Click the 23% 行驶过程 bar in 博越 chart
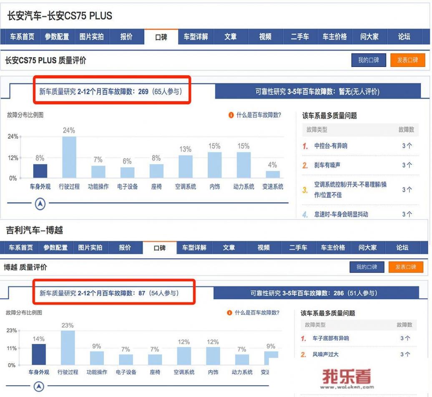 click(x=68, y=348)
